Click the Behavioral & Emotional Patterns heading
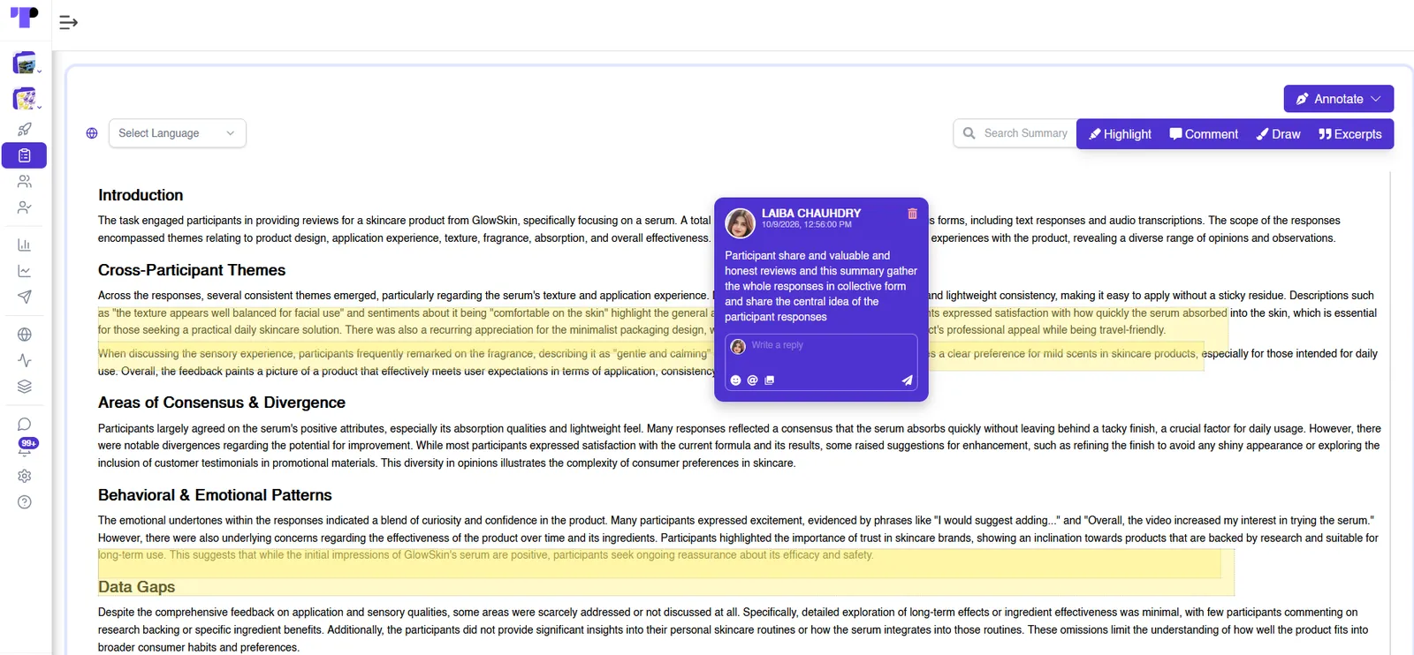The height and width of the screenshot is (655, 1414). point(215,495)
